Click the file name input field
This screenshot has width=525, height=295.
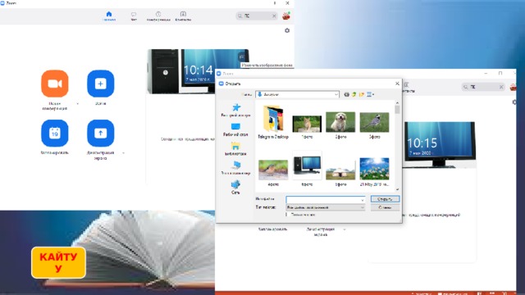pos(325,200)
